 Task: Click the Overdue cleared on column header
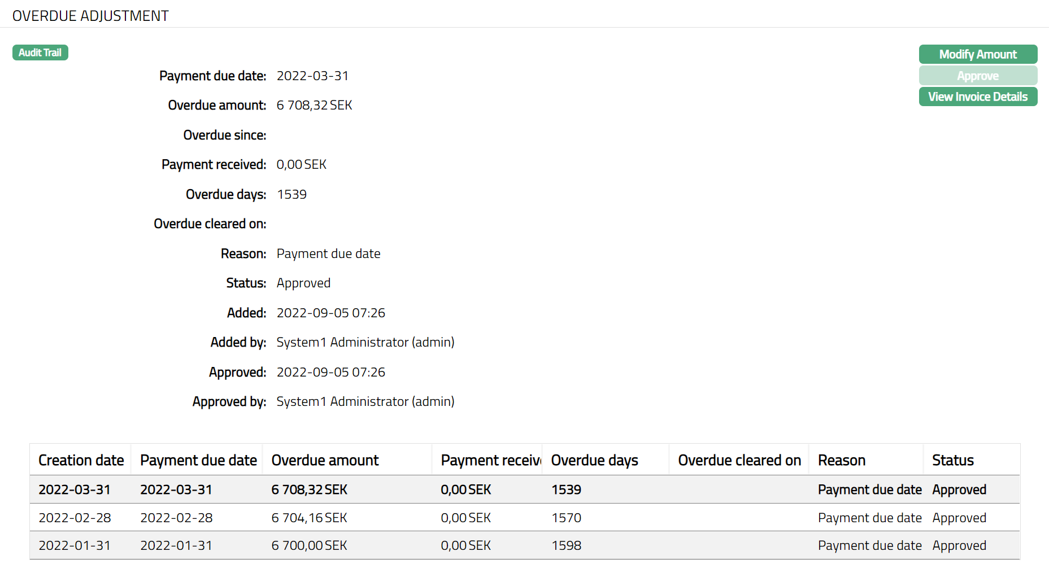point(739,460)
